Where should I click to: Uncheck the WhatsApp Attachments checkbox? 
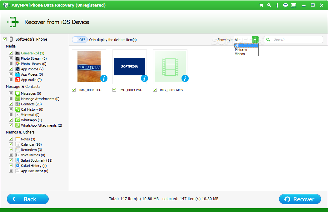point(11,125)
